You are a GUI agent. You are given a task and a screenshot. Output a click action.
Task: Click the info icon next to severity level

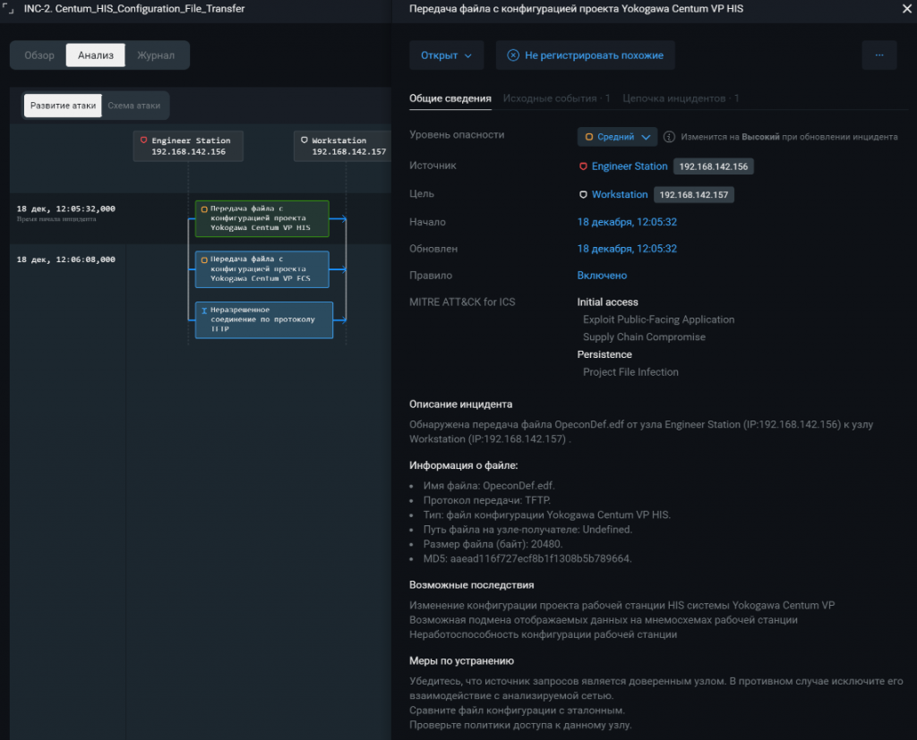click(669, 137)
